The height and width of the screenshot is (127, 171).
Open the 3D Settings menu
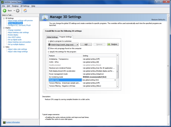(x=25, y=6)
